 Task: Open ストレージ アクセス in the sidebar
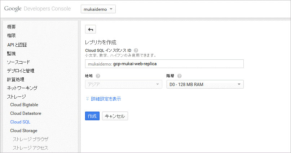pos(30,148)
